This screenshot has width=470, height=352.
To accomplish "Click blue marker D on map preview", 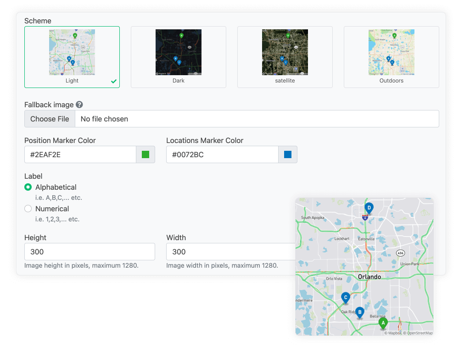I will pyautogui.click(x=369, y=208).
